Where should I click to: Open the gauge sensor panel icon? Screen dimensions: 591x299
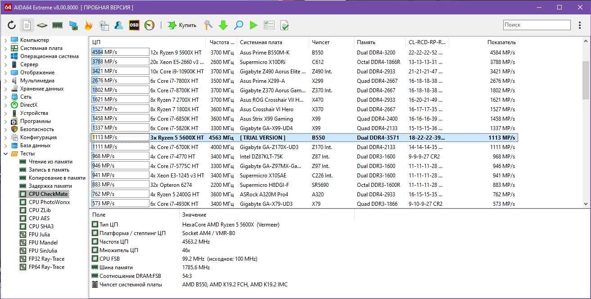[x=149, y=25]
